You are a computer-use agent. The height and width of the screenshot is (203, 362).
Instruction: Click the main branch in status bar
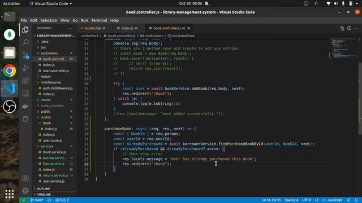click(37, 200)
